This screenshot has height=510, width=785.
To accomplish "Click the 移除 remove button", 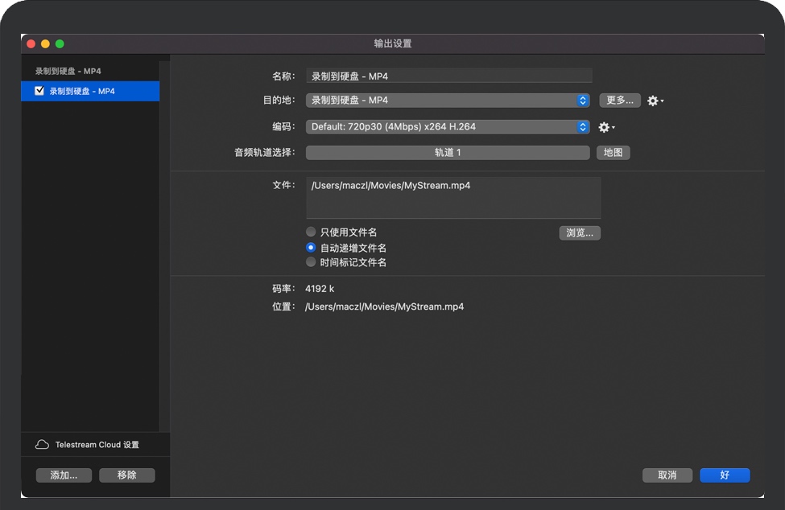I will [x=126, y=475].
